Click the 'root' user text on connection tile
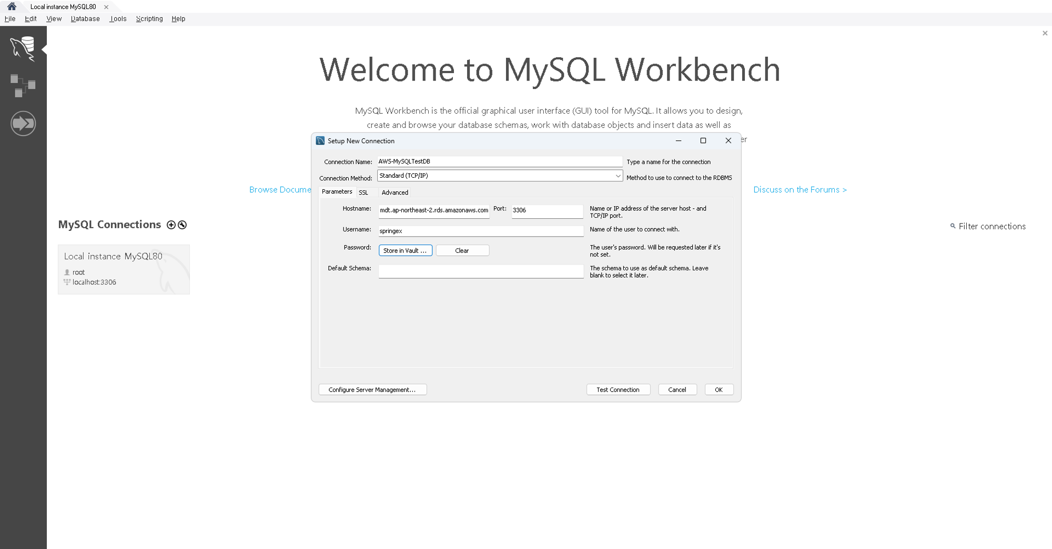Screen dimensions: 1052x549 tap(78, 272)
